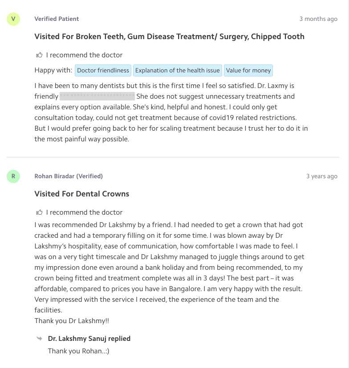Click the 'Thank you Rohan..:)' reply text
This screenshot has height=368, width=349.
[78, 351]
